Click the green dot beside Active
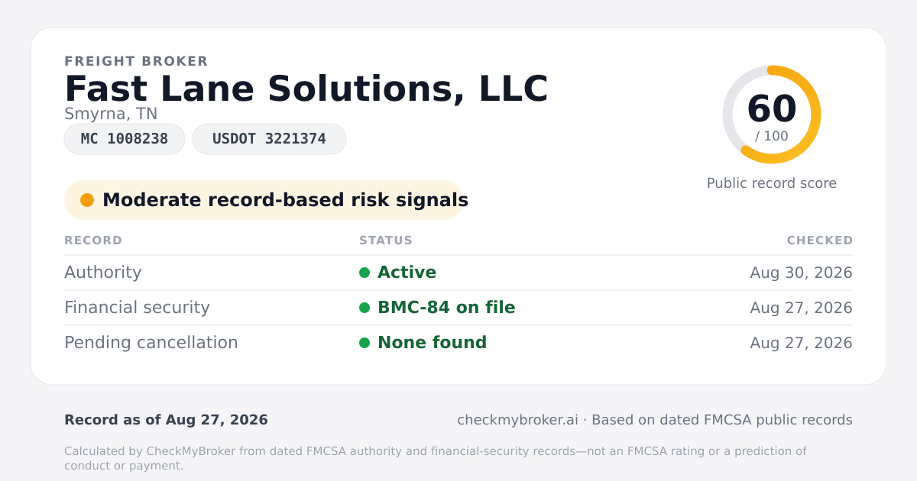This screenshot has height=481, width=917. pyautogui.click(x=365, y=273)
